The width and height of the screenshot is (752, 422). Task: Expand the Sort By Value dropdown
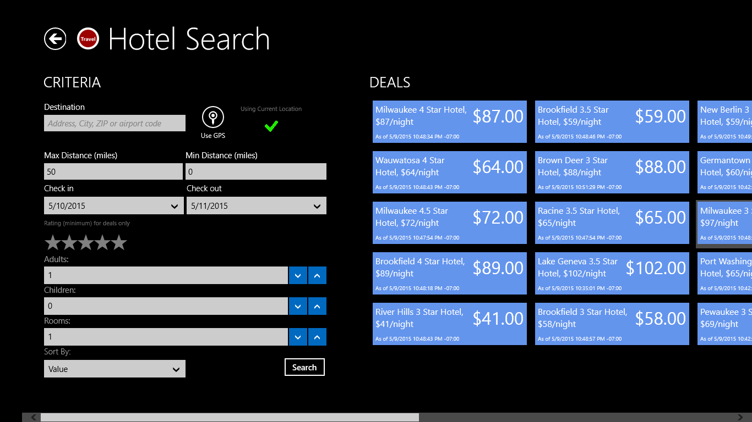(115, 369)
